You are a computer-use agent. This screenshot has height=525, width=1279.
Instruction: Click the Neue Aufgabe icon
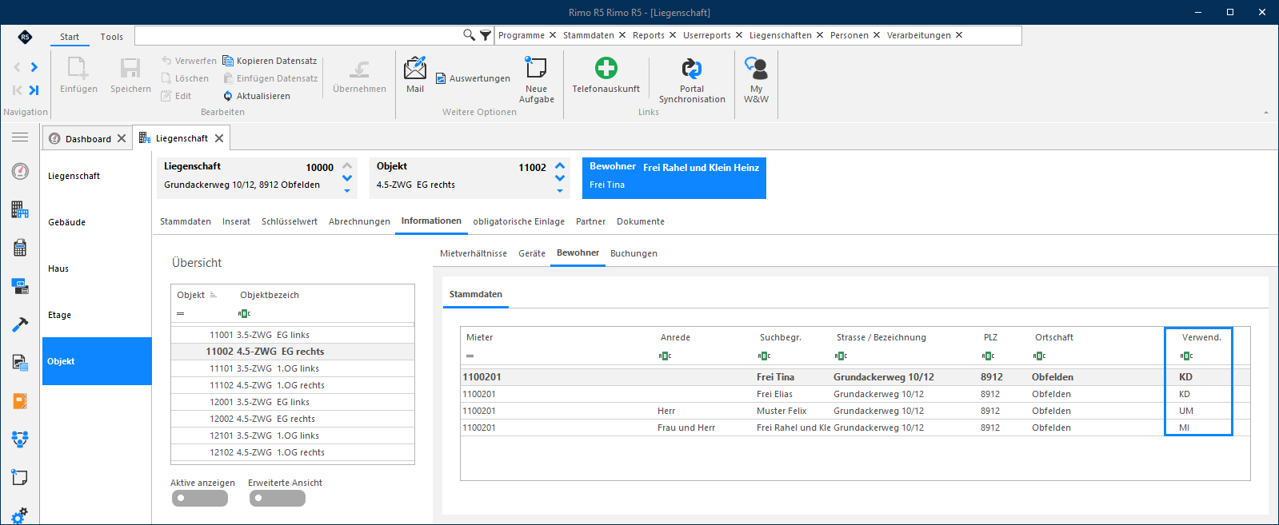tap(536, 67)
